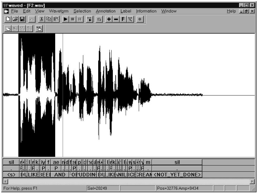Open the Information menu

(146, 11)
